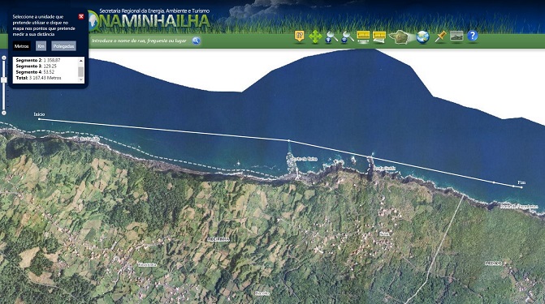Select the green pan arrows tool

tap(315, 36)
